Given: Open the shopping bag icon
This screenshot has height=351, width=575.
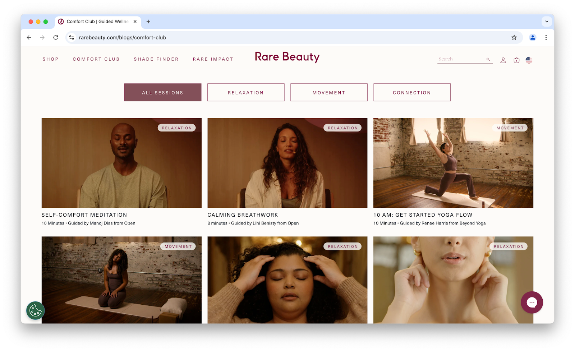Looking at the screenshot, I should [516, 60].
